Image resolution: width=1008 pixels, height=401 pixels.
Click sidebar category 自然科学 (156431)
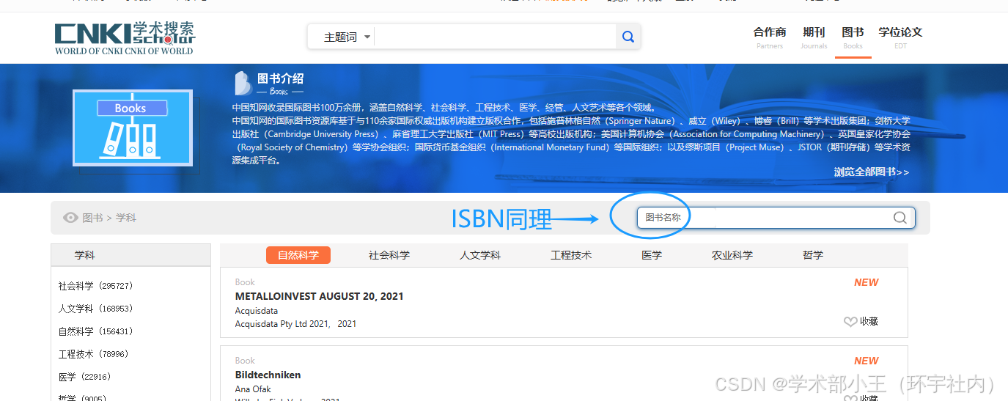click(96, 331)
